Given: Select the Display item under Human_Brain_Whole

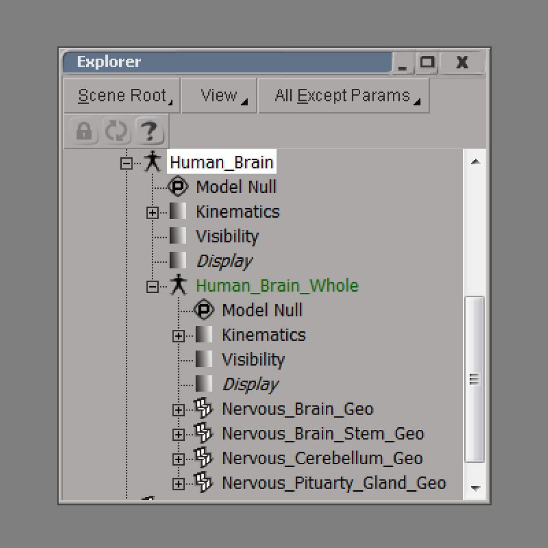Looking at the screenshot, I should coord(250,385).
